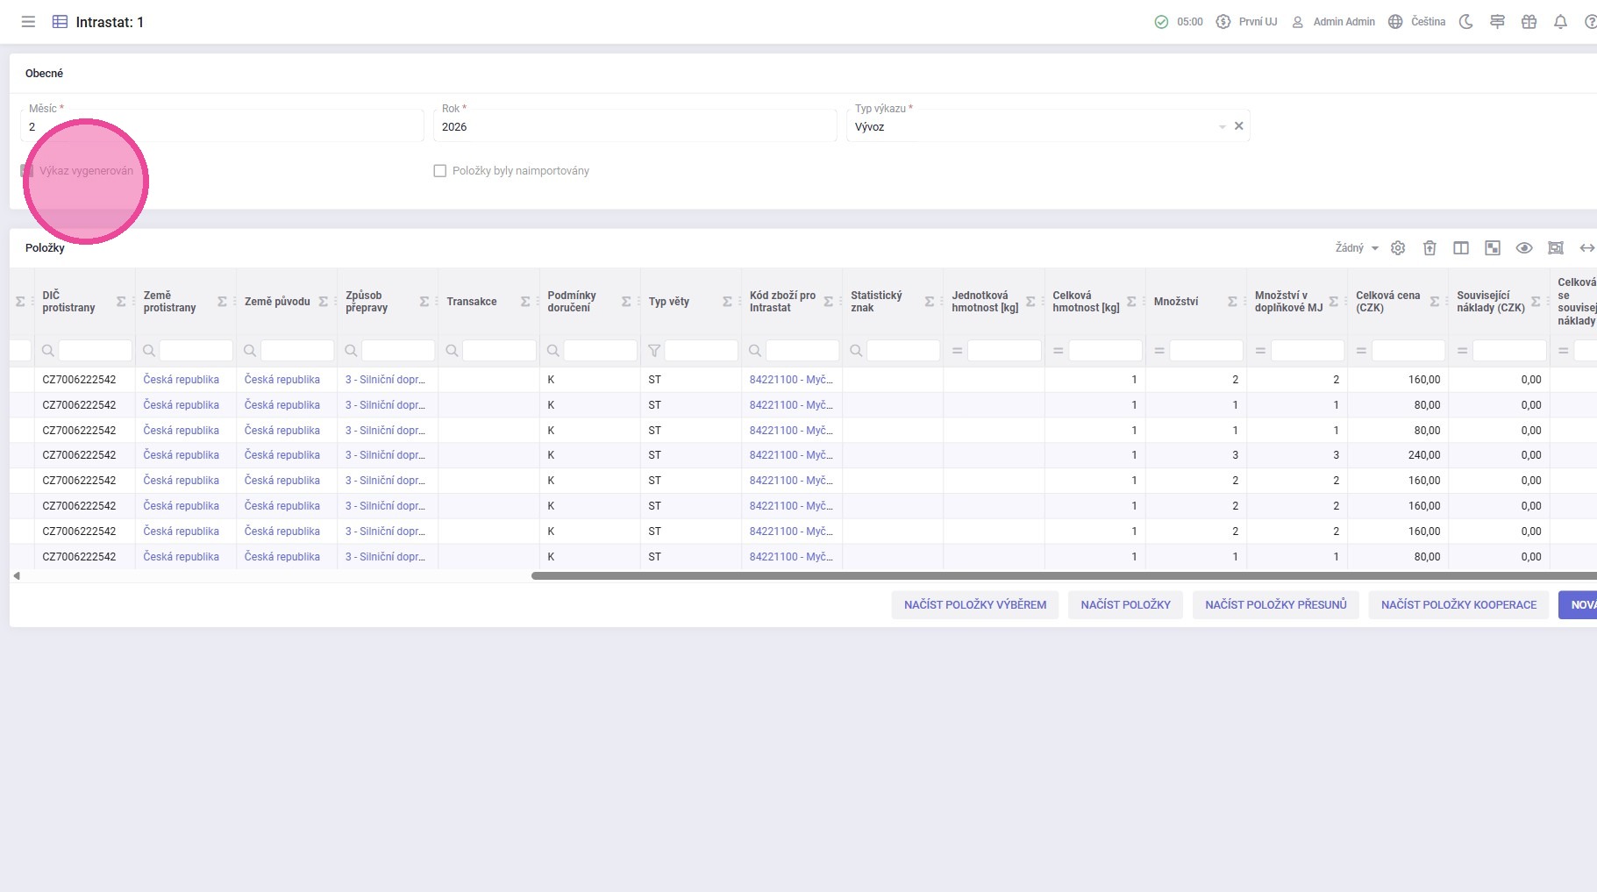Open grid settings gear icon
The image size is (1597, 892).
pos(1398,248)
